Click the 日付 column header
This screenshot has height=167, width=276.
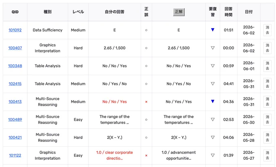click(x=249, y=12)
